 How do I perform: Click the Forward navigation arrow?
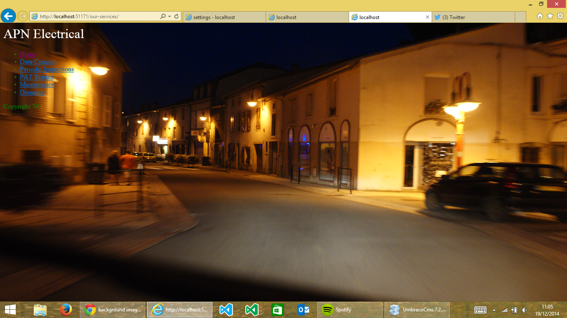click(22, 17)
